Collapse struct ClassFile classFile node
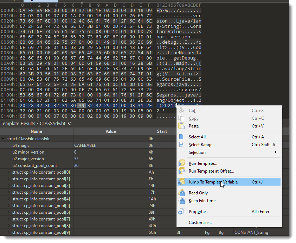 pos(3,138)
